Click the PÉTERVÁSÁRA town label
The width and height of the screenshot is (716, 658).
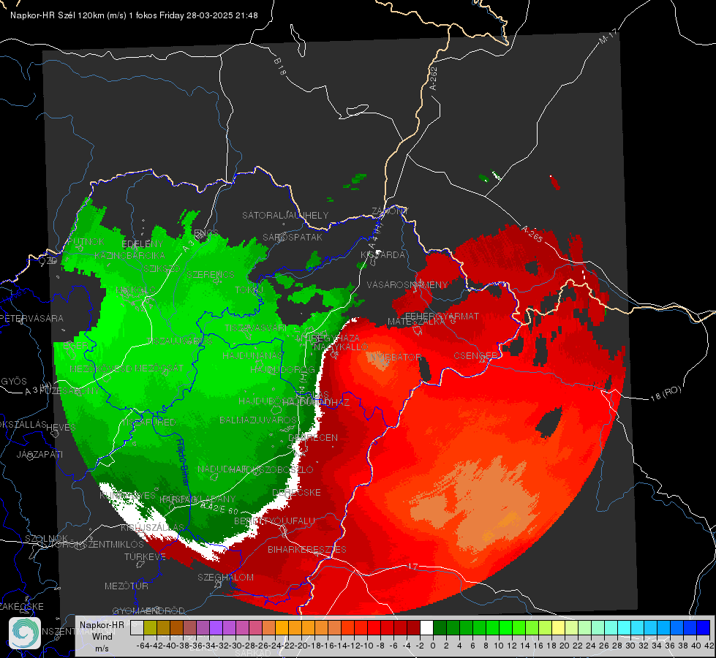coord(31,318)
